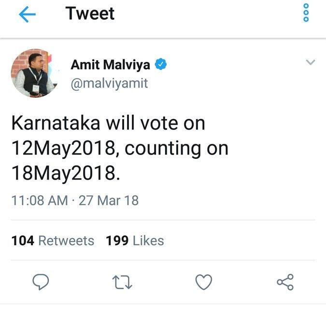Click the blue verified badge
This screenshot has height=310, width=326.
pyautogui.click(x=161, y=64)
